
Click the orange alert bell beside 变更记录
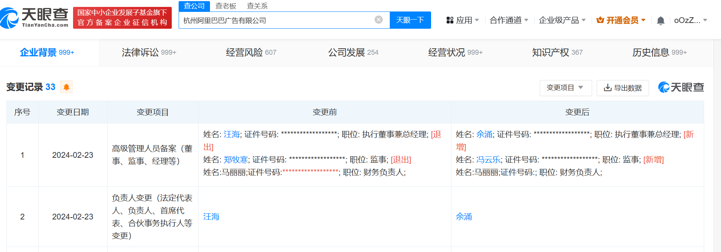tap(66, 87)
